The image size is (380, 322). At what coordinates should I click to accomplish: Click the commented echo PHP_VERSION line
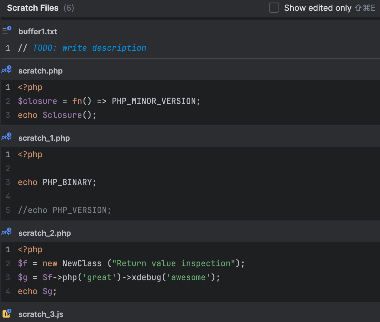coord(65,210)
